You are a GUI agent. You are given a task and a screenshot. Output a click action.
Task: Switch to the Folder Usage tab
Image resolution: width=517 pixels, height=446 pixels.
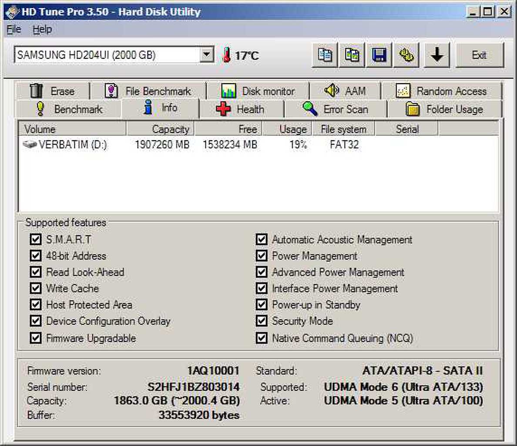(444, 109)
